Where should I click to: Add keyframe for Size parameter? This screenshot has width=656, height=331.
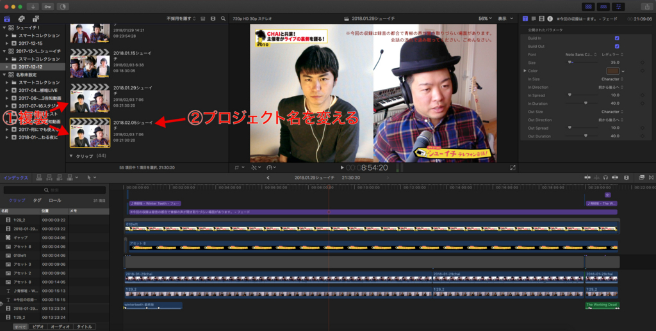coord(642,63)
